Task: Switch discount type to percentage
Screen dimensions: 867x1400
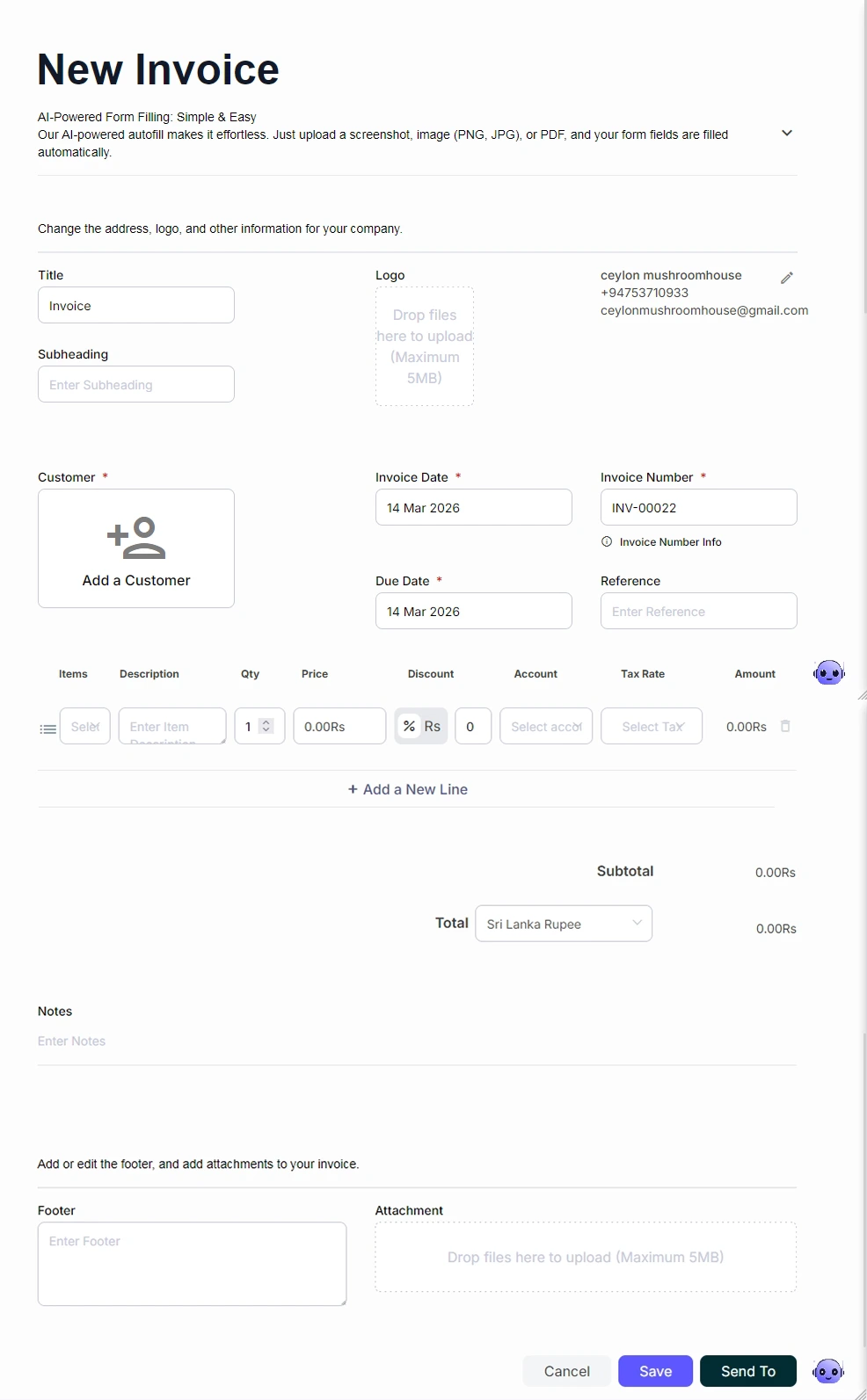Action: 409,726
